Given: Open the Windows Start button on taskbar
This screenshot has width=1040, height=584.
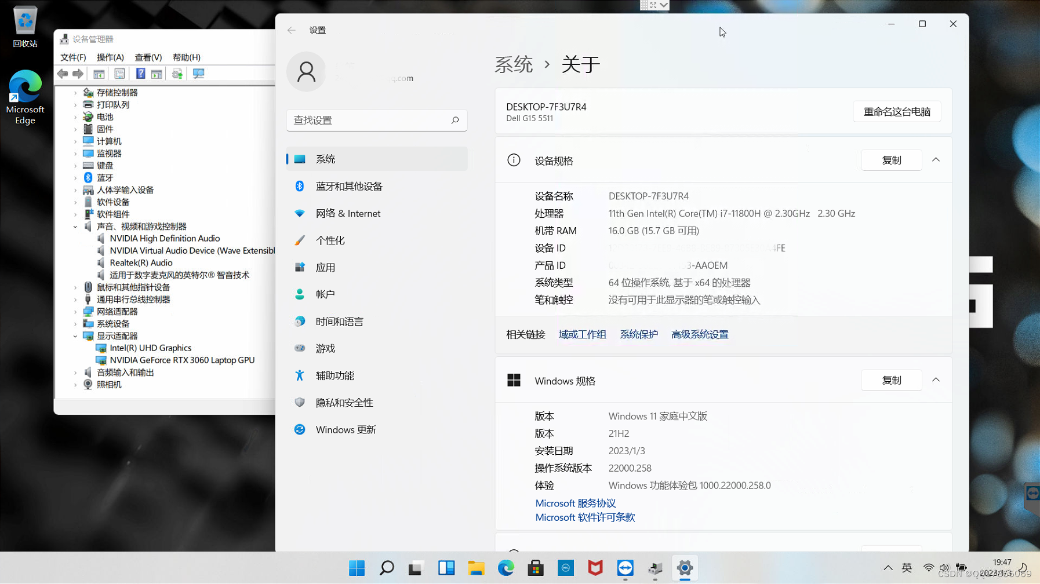Looking at the screenshot, I should tap(357, 568).
